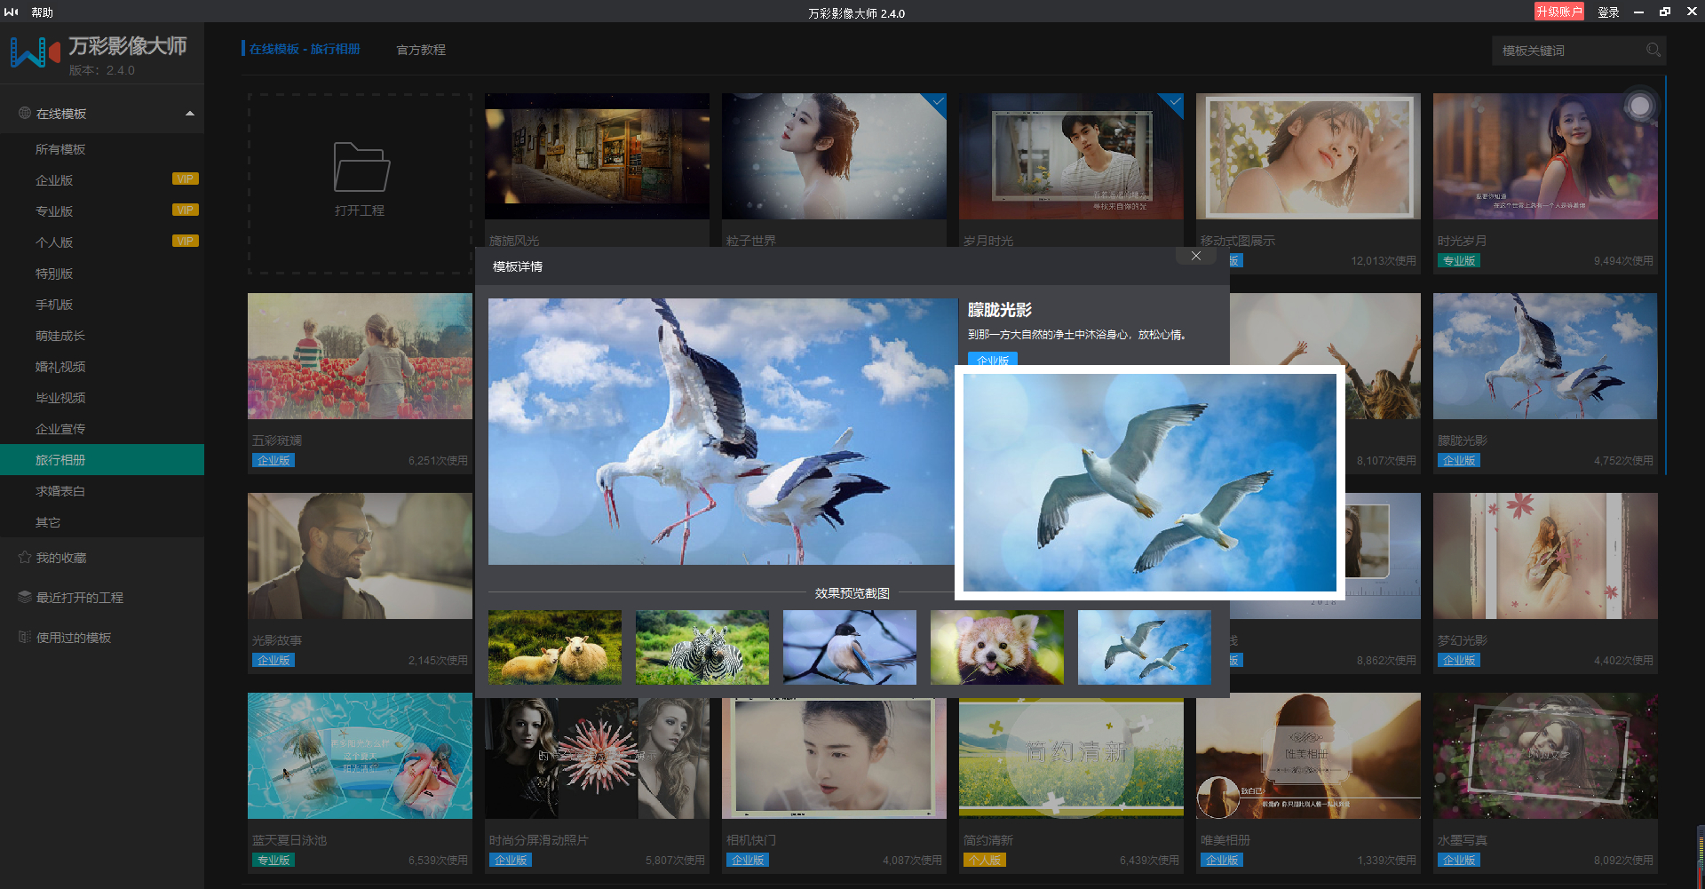The height and width of the screenshot is (889, 1705).
Task: Close the 模板详情 dialog with X
Action: point(1196,256)
